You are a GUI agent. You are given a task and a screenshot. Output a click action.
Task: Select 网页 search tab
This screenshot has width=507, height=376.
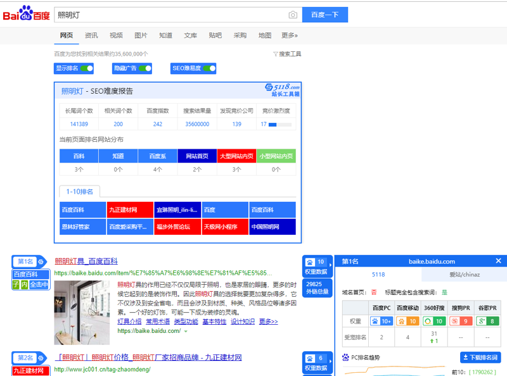tap(67, 35)
